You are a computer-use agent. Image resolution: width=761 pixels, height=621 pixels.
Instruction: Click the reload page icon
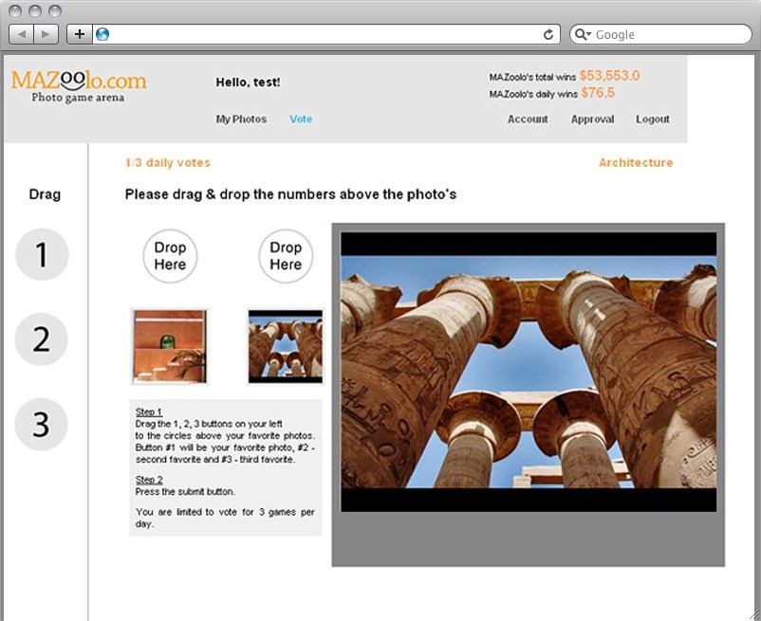[x=548, y=34]
